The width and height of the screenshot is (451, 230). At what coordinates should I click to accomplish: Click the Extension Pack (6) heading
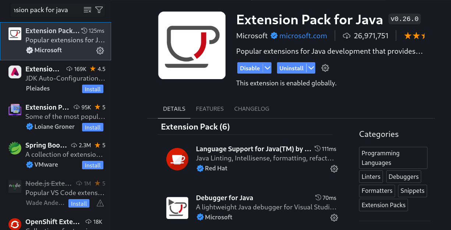tap(195, 127)
